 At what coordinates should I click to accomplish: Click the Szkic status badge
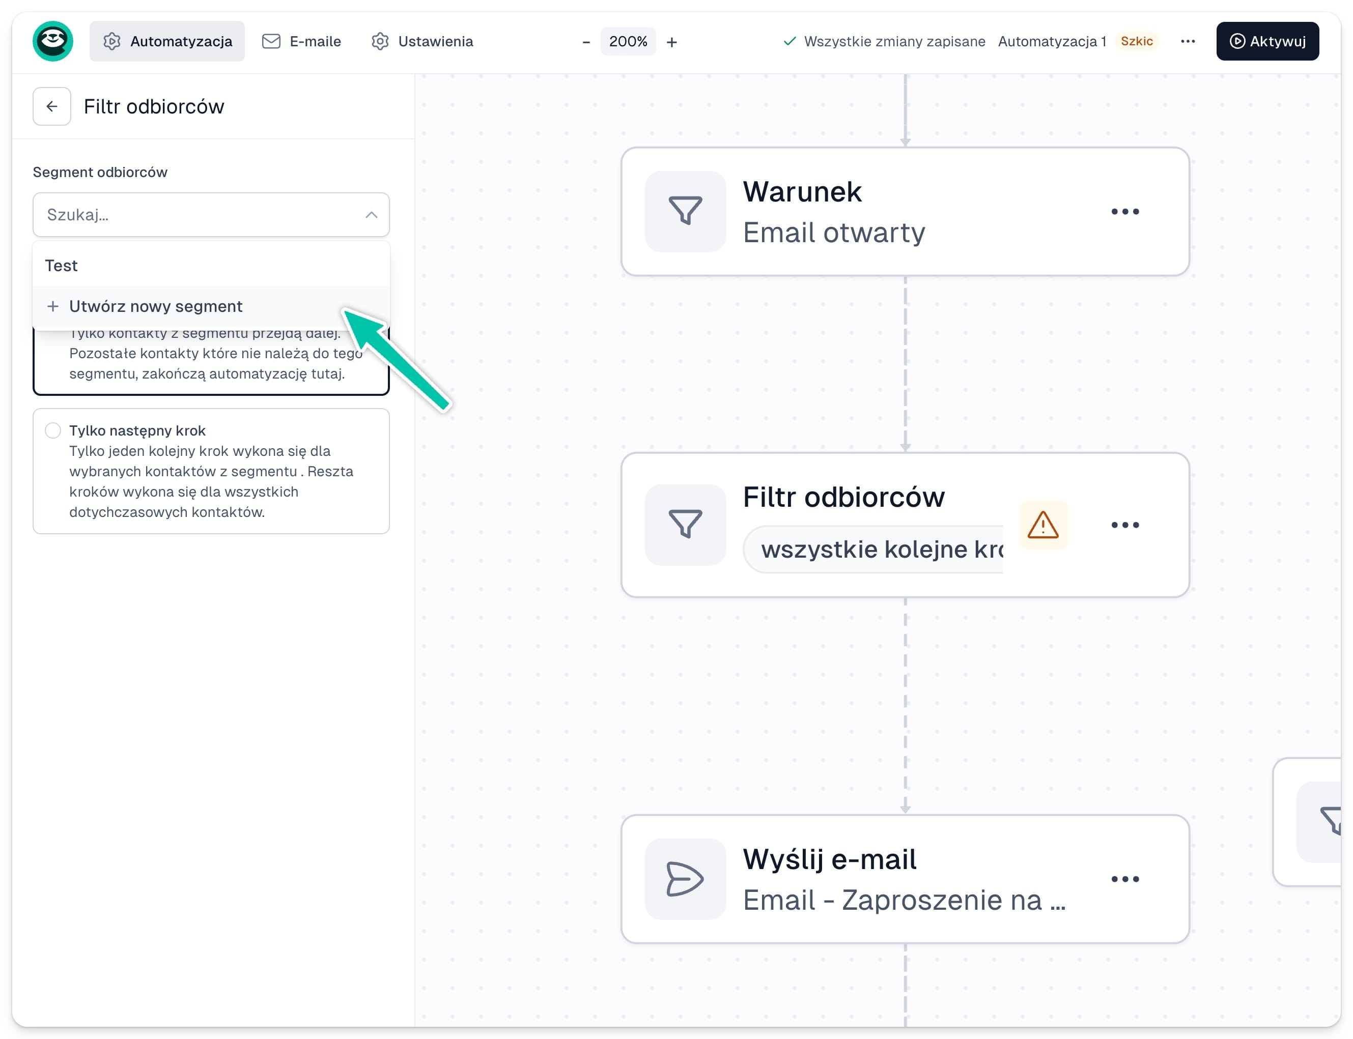tap(1137, 41)
